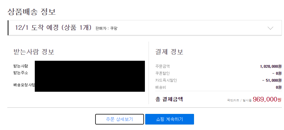Click the 1,020,000원 order amount
284x130 pixels.
pos(271,66)
